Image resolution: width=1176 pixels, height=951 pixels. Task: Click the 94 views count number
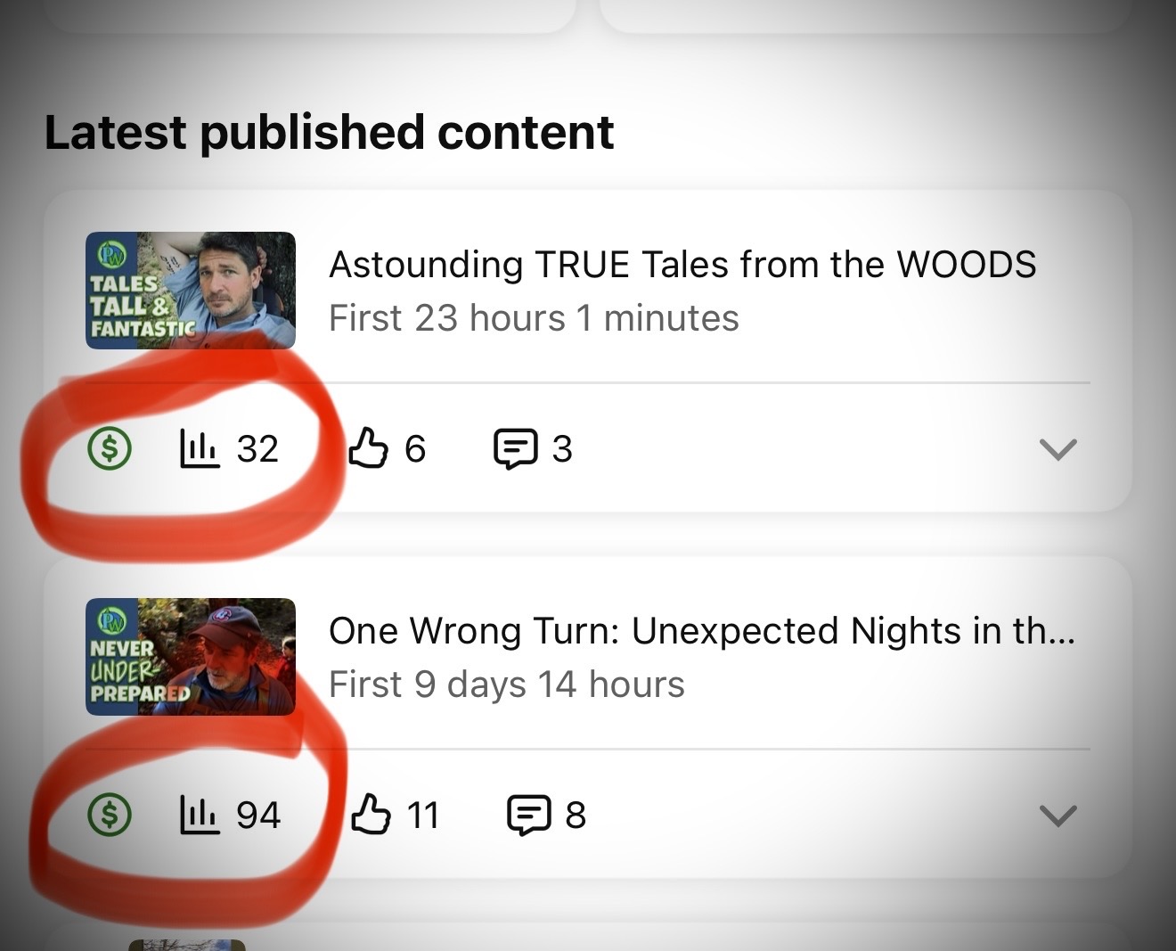coord(258,815)
